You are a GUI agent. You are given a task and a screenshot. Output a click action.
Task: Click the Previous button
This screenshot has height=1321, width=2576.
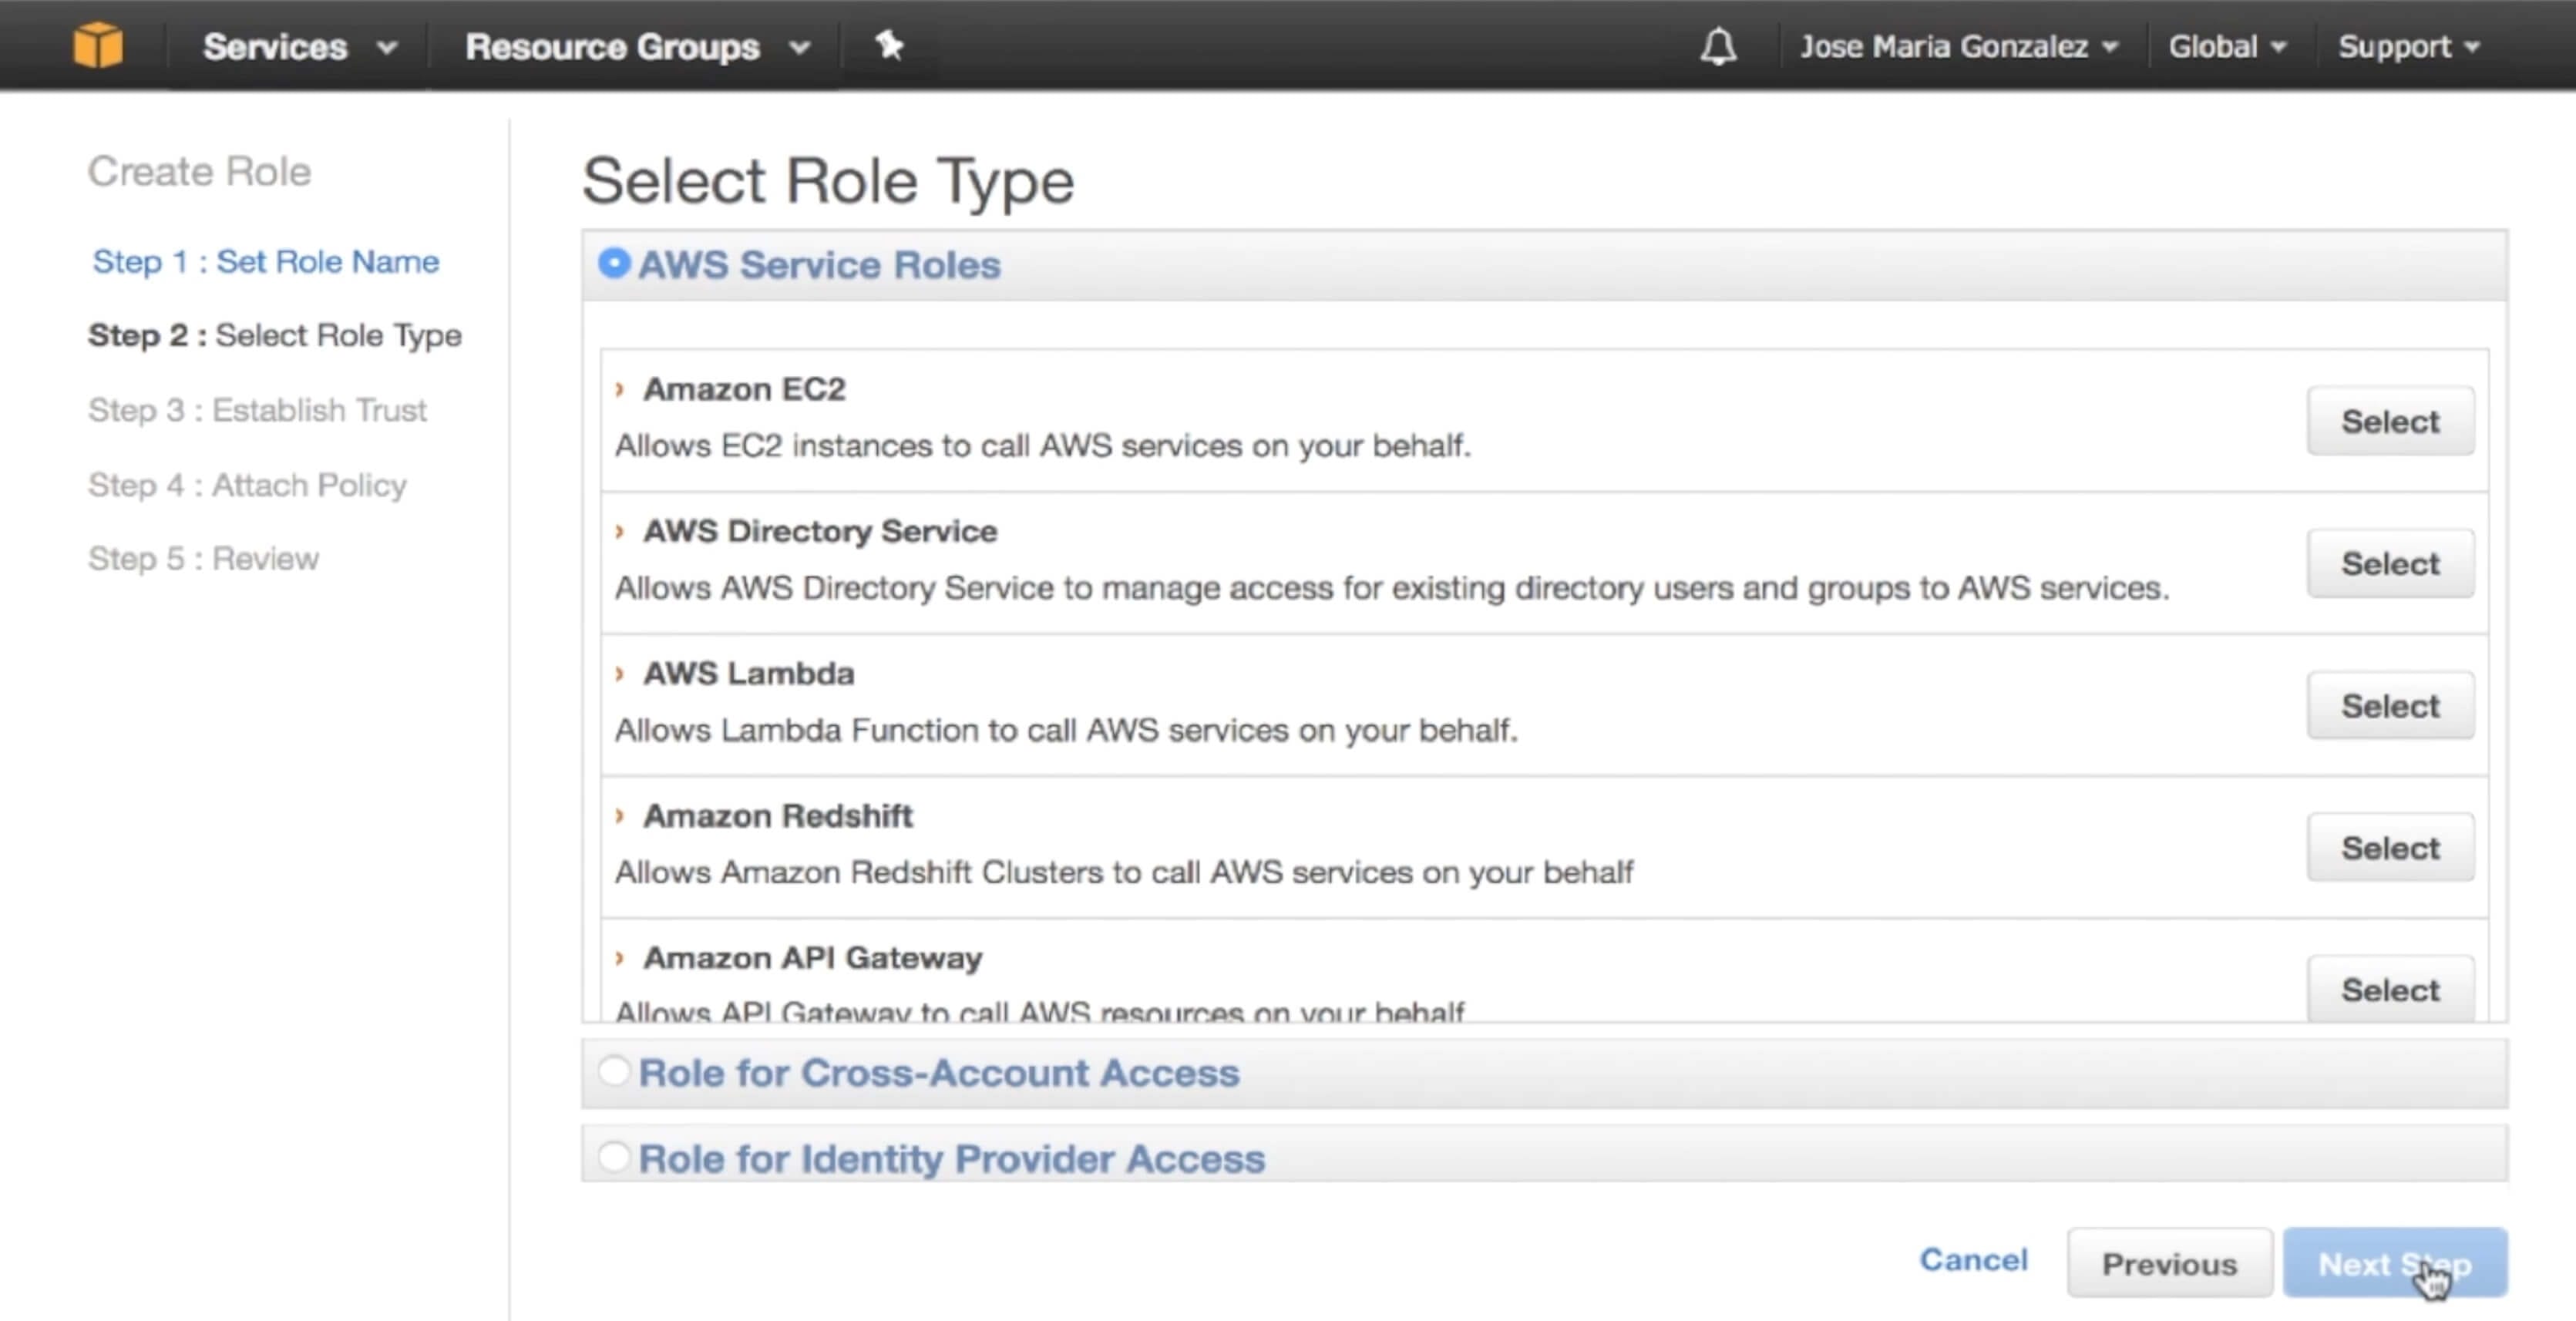2169,1263
